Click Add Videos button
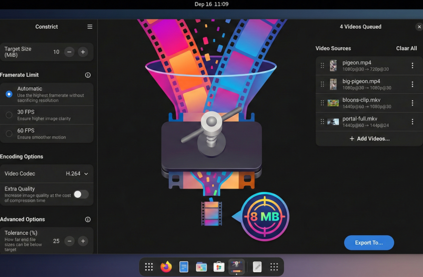The image size is (423, 277). pos(370,138)
